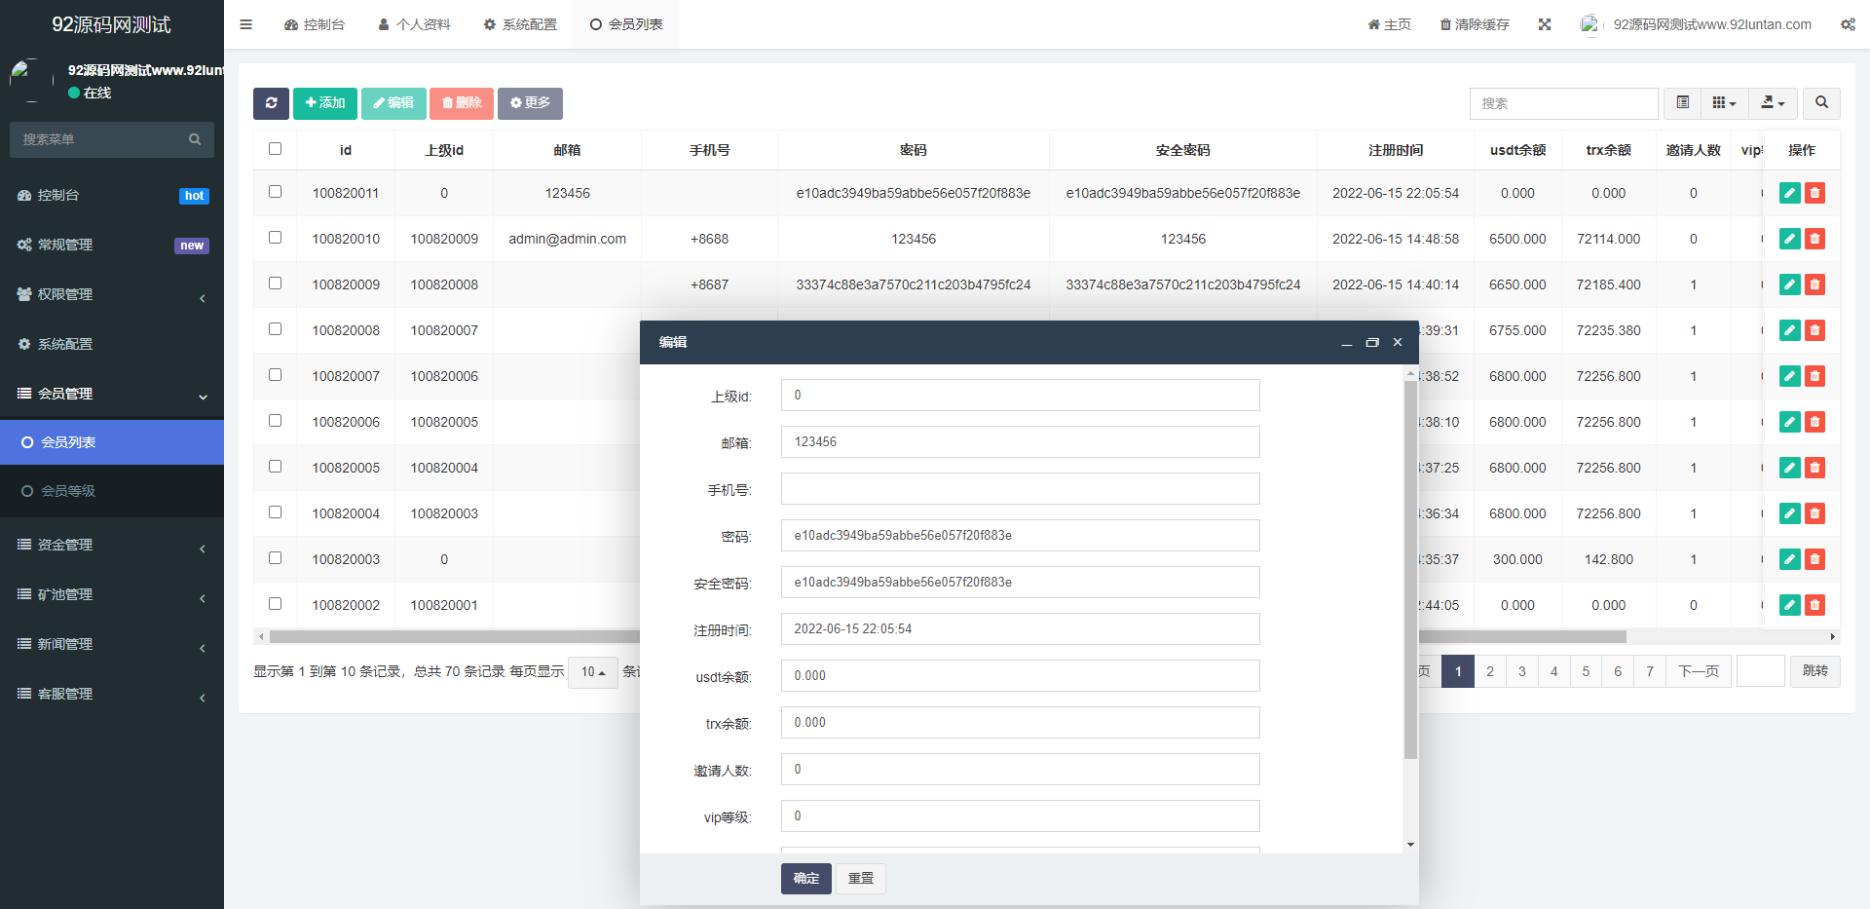Click the refresh icon in table toolbar
The width and height of the screenshot is (1870, 909).
(x=271, y=103)
